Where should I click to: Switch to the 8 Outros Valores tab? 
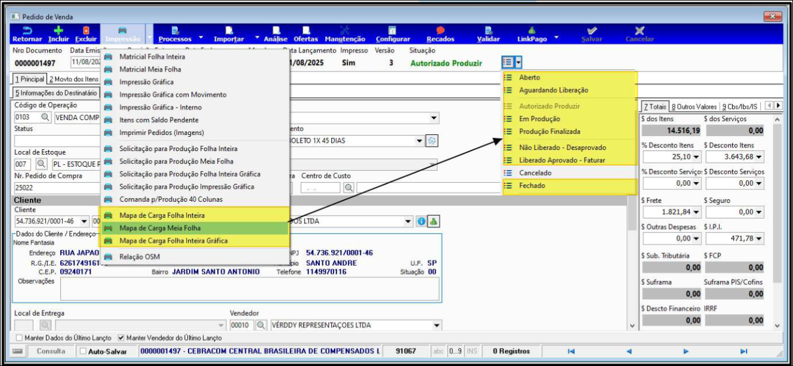coord(693,107)
